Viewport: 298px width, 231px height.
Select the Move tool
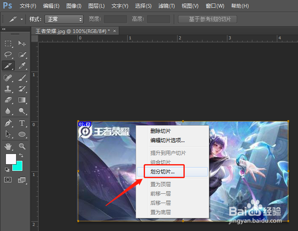pos(22,44)
